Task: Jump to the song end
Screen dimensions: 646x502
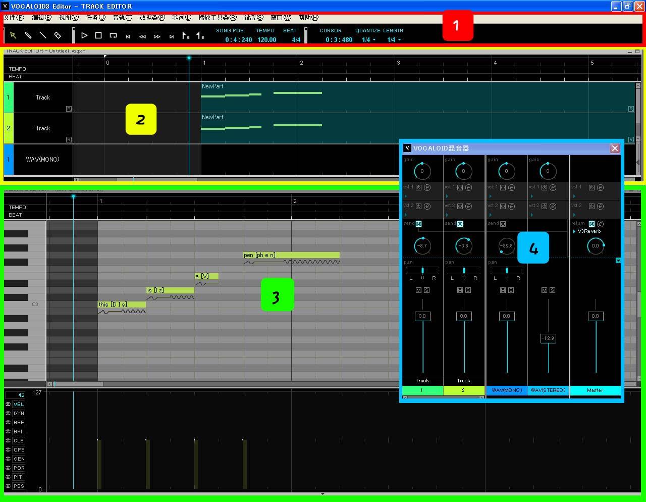Action: (x=172, y=36)
